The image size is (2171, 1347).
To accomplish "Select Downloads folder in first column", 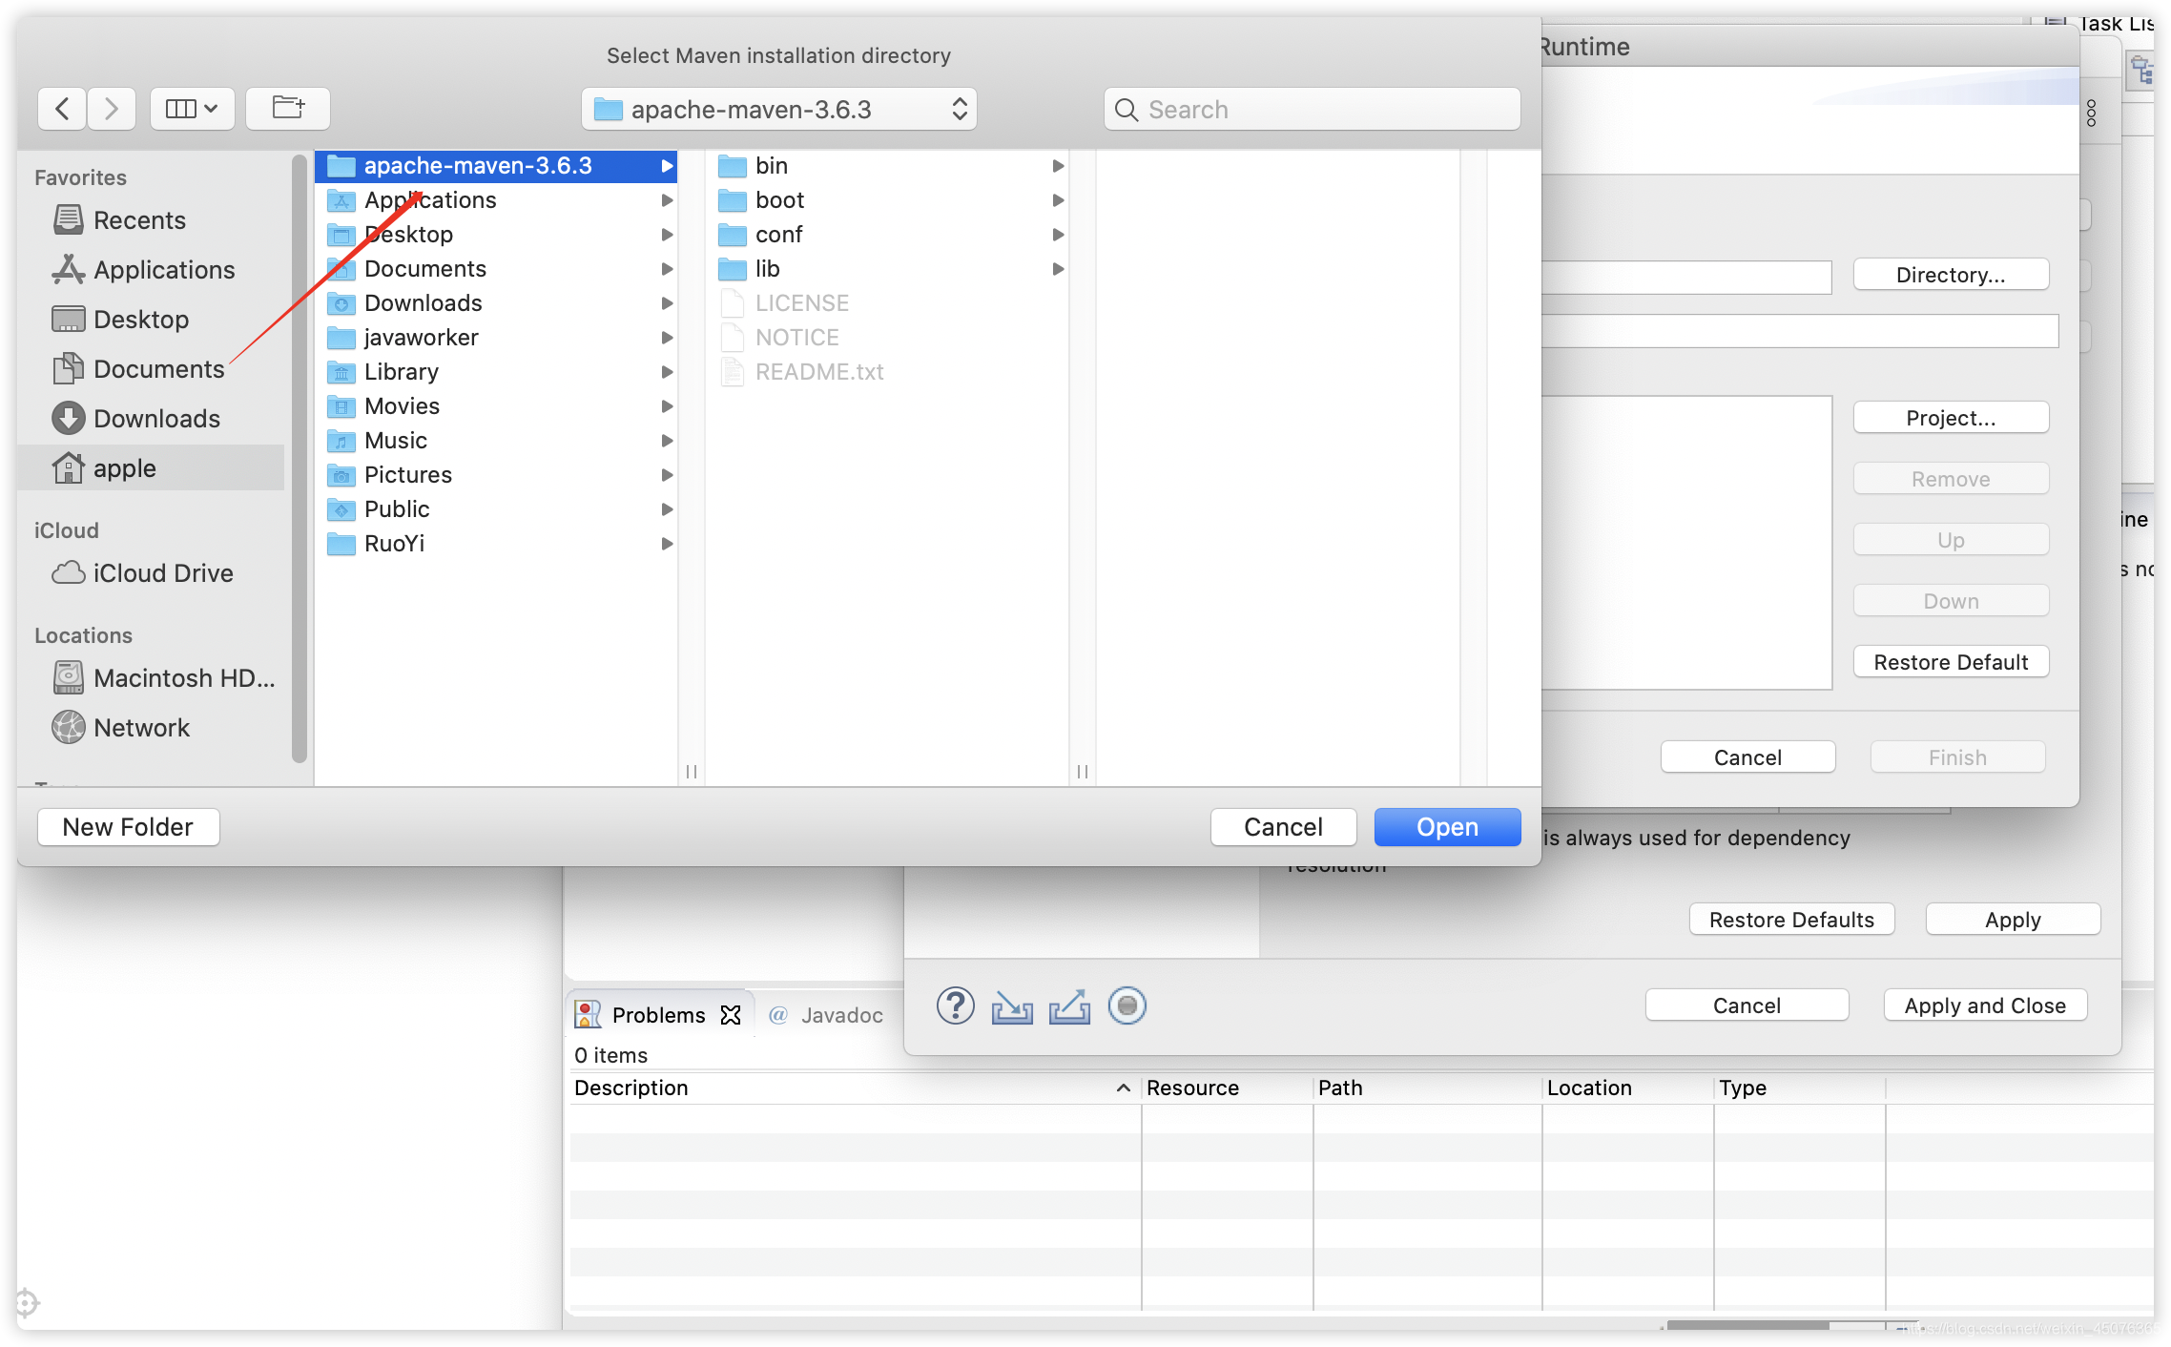I will click(496, 303).
